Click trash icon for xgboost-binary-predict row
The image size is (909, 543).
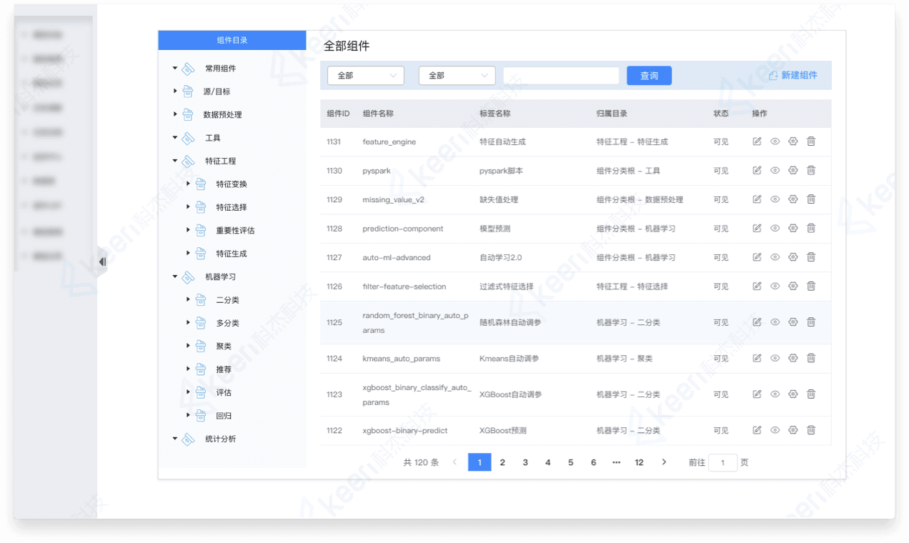pos(811,430)
